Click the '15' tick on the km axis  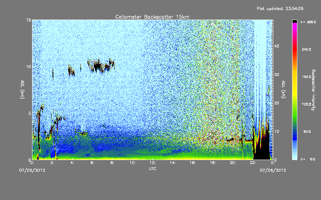point(28,20)
